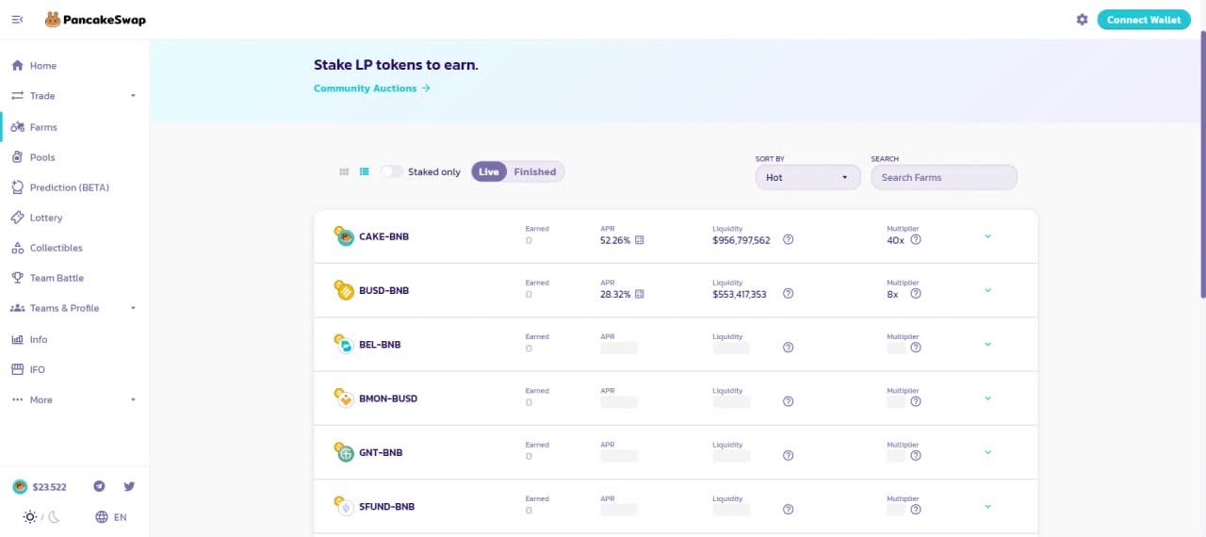The width and height of the screenshot is (1206, 537).
Task: Show BUSD-BNB liquidity help tooltip
Action: pyautogui.click(x=789, y=294)
